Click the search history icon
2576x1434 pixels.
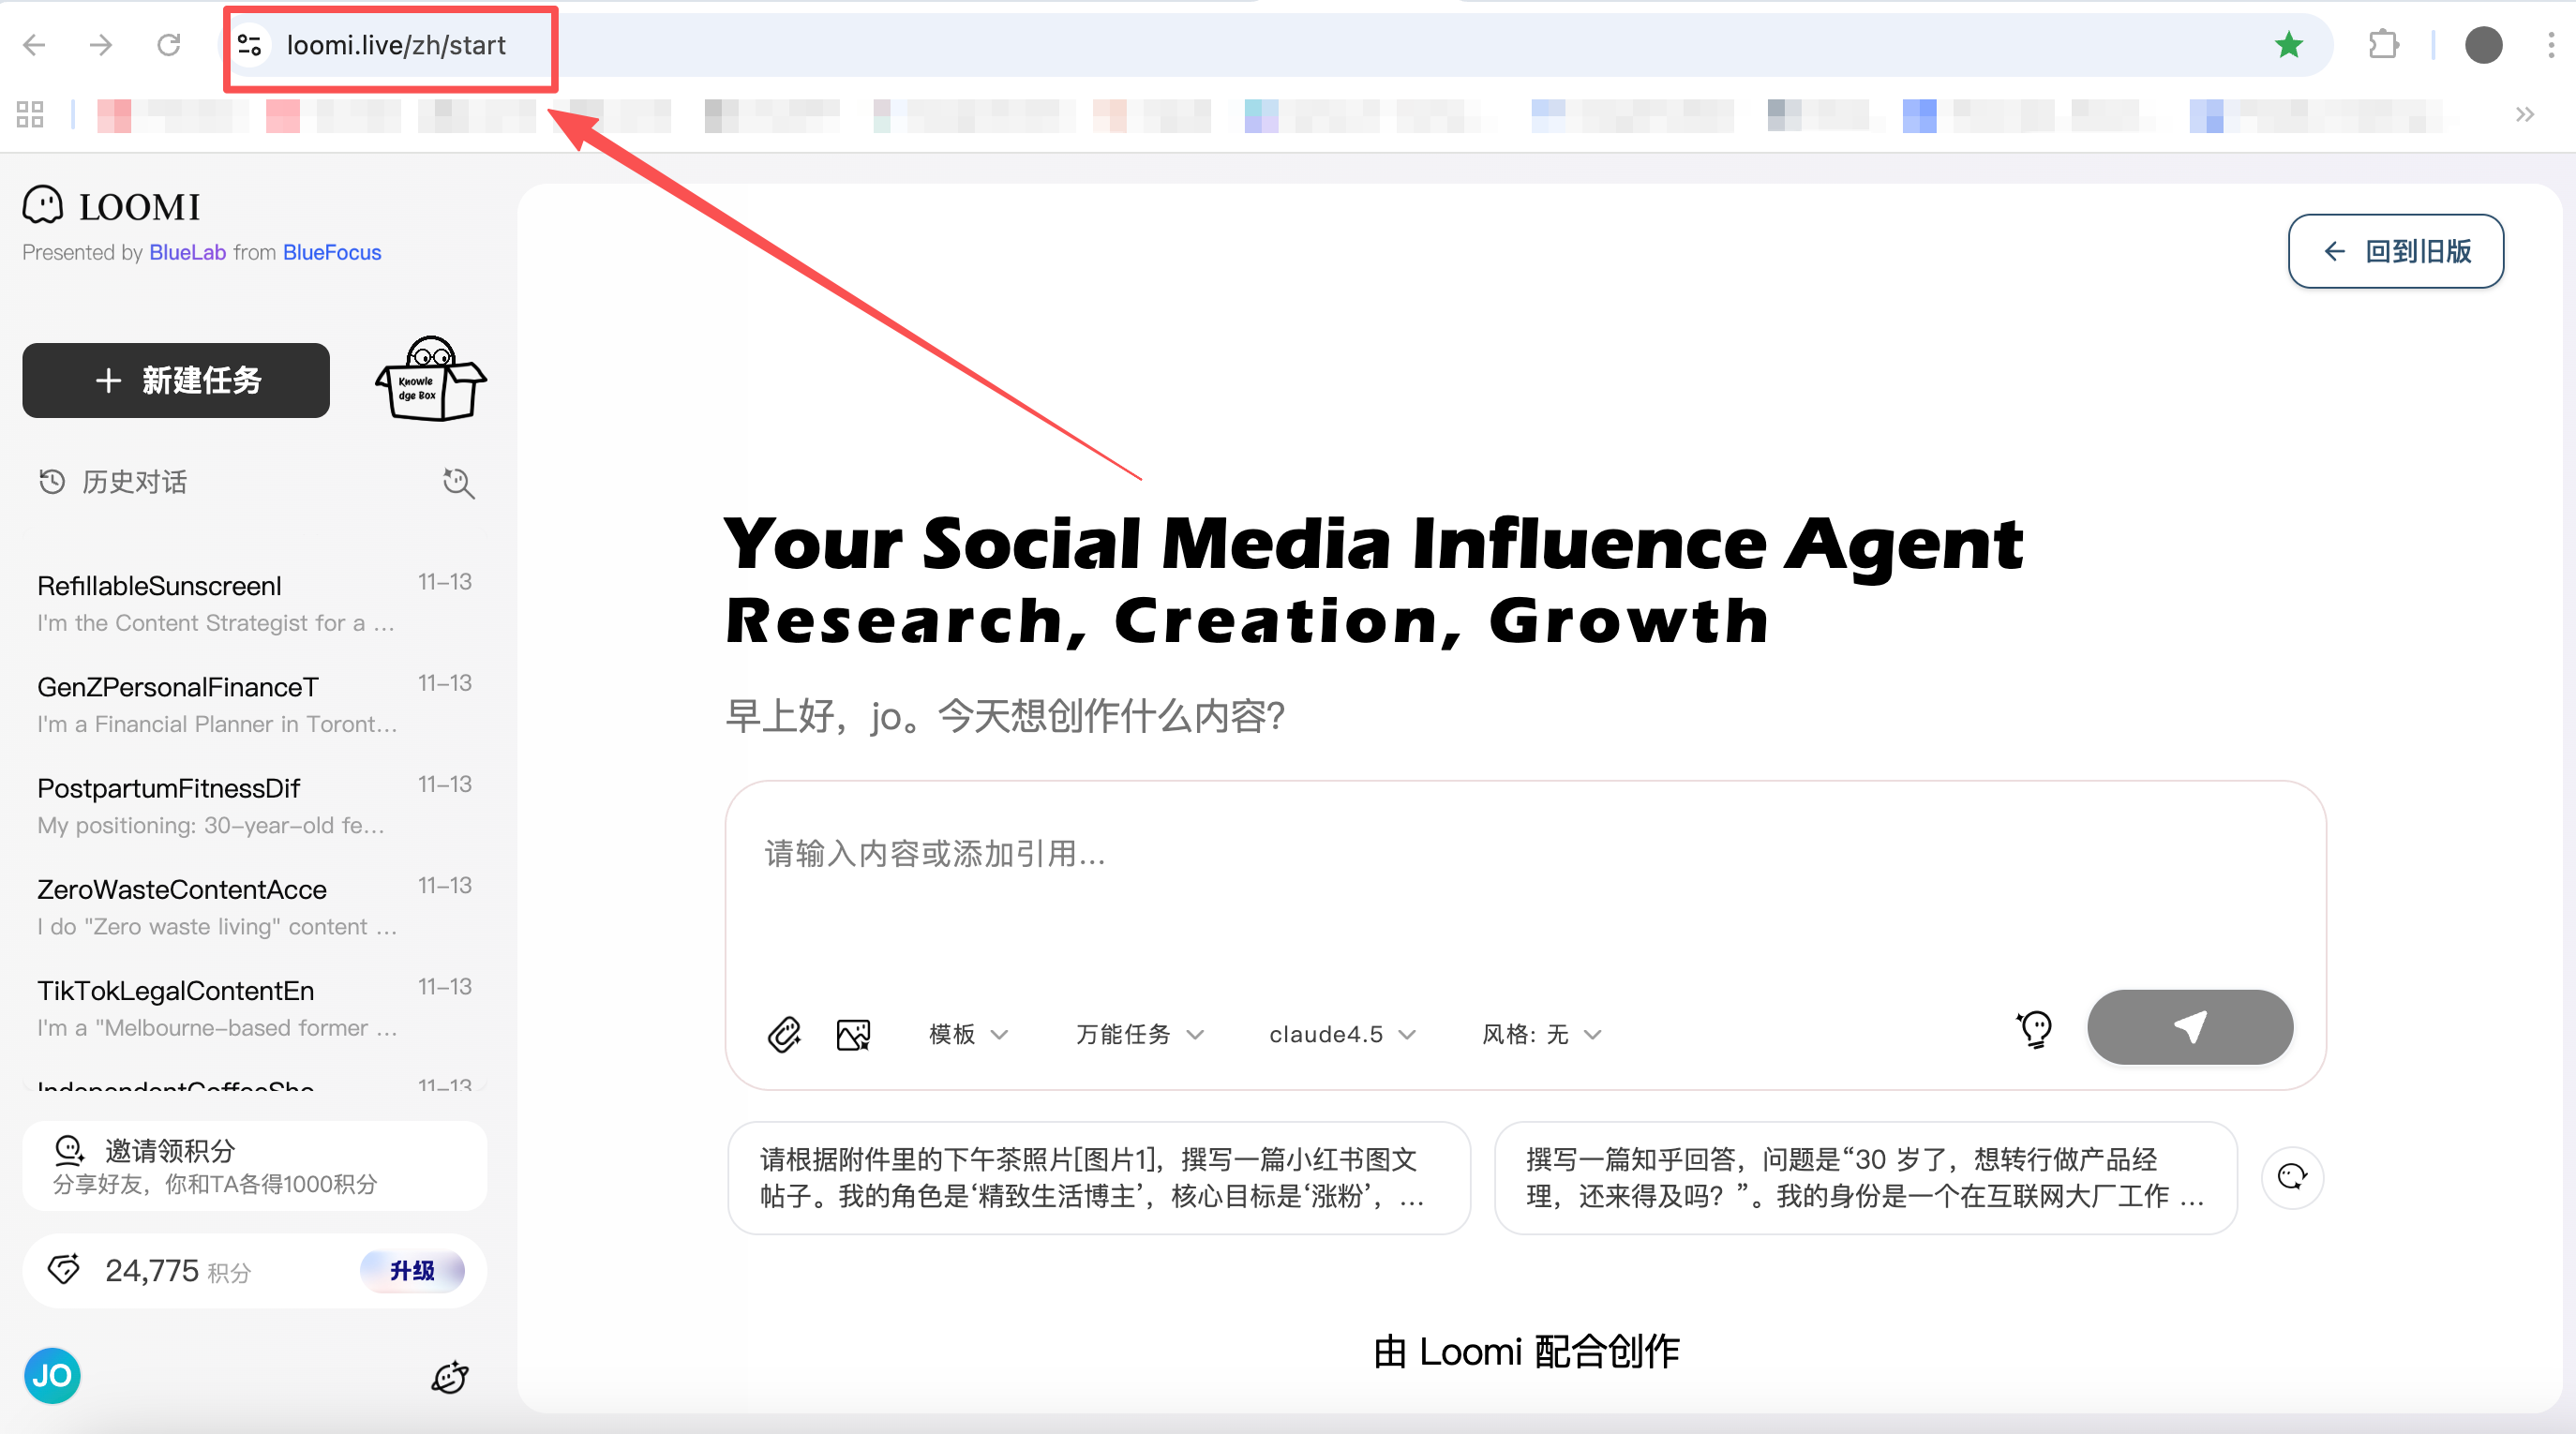coord(458,483)
